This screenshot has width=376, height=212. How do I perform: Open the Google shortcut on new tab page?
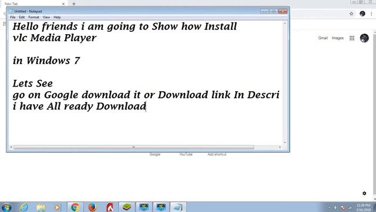[x=155, y=154]
